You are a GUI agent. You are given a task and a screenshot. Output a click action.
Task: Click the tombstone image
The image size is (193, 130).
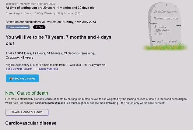(165, 26)
